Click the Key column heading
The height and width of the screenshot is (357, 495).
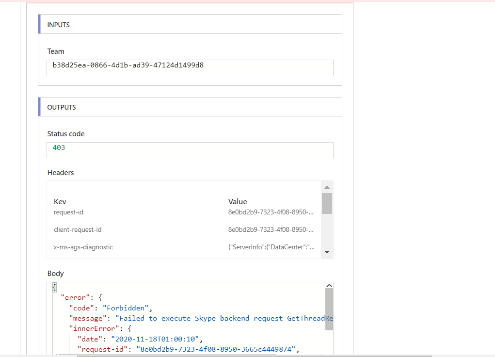[x=60, y=202]
